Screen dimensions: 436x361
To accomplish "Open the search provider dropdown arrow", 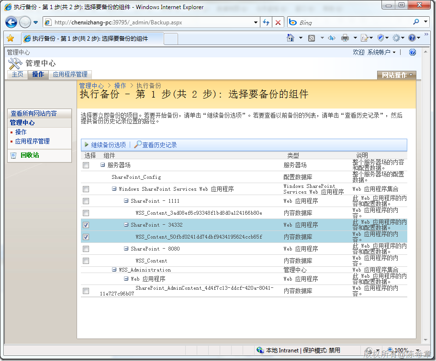I will pos(426,22).
